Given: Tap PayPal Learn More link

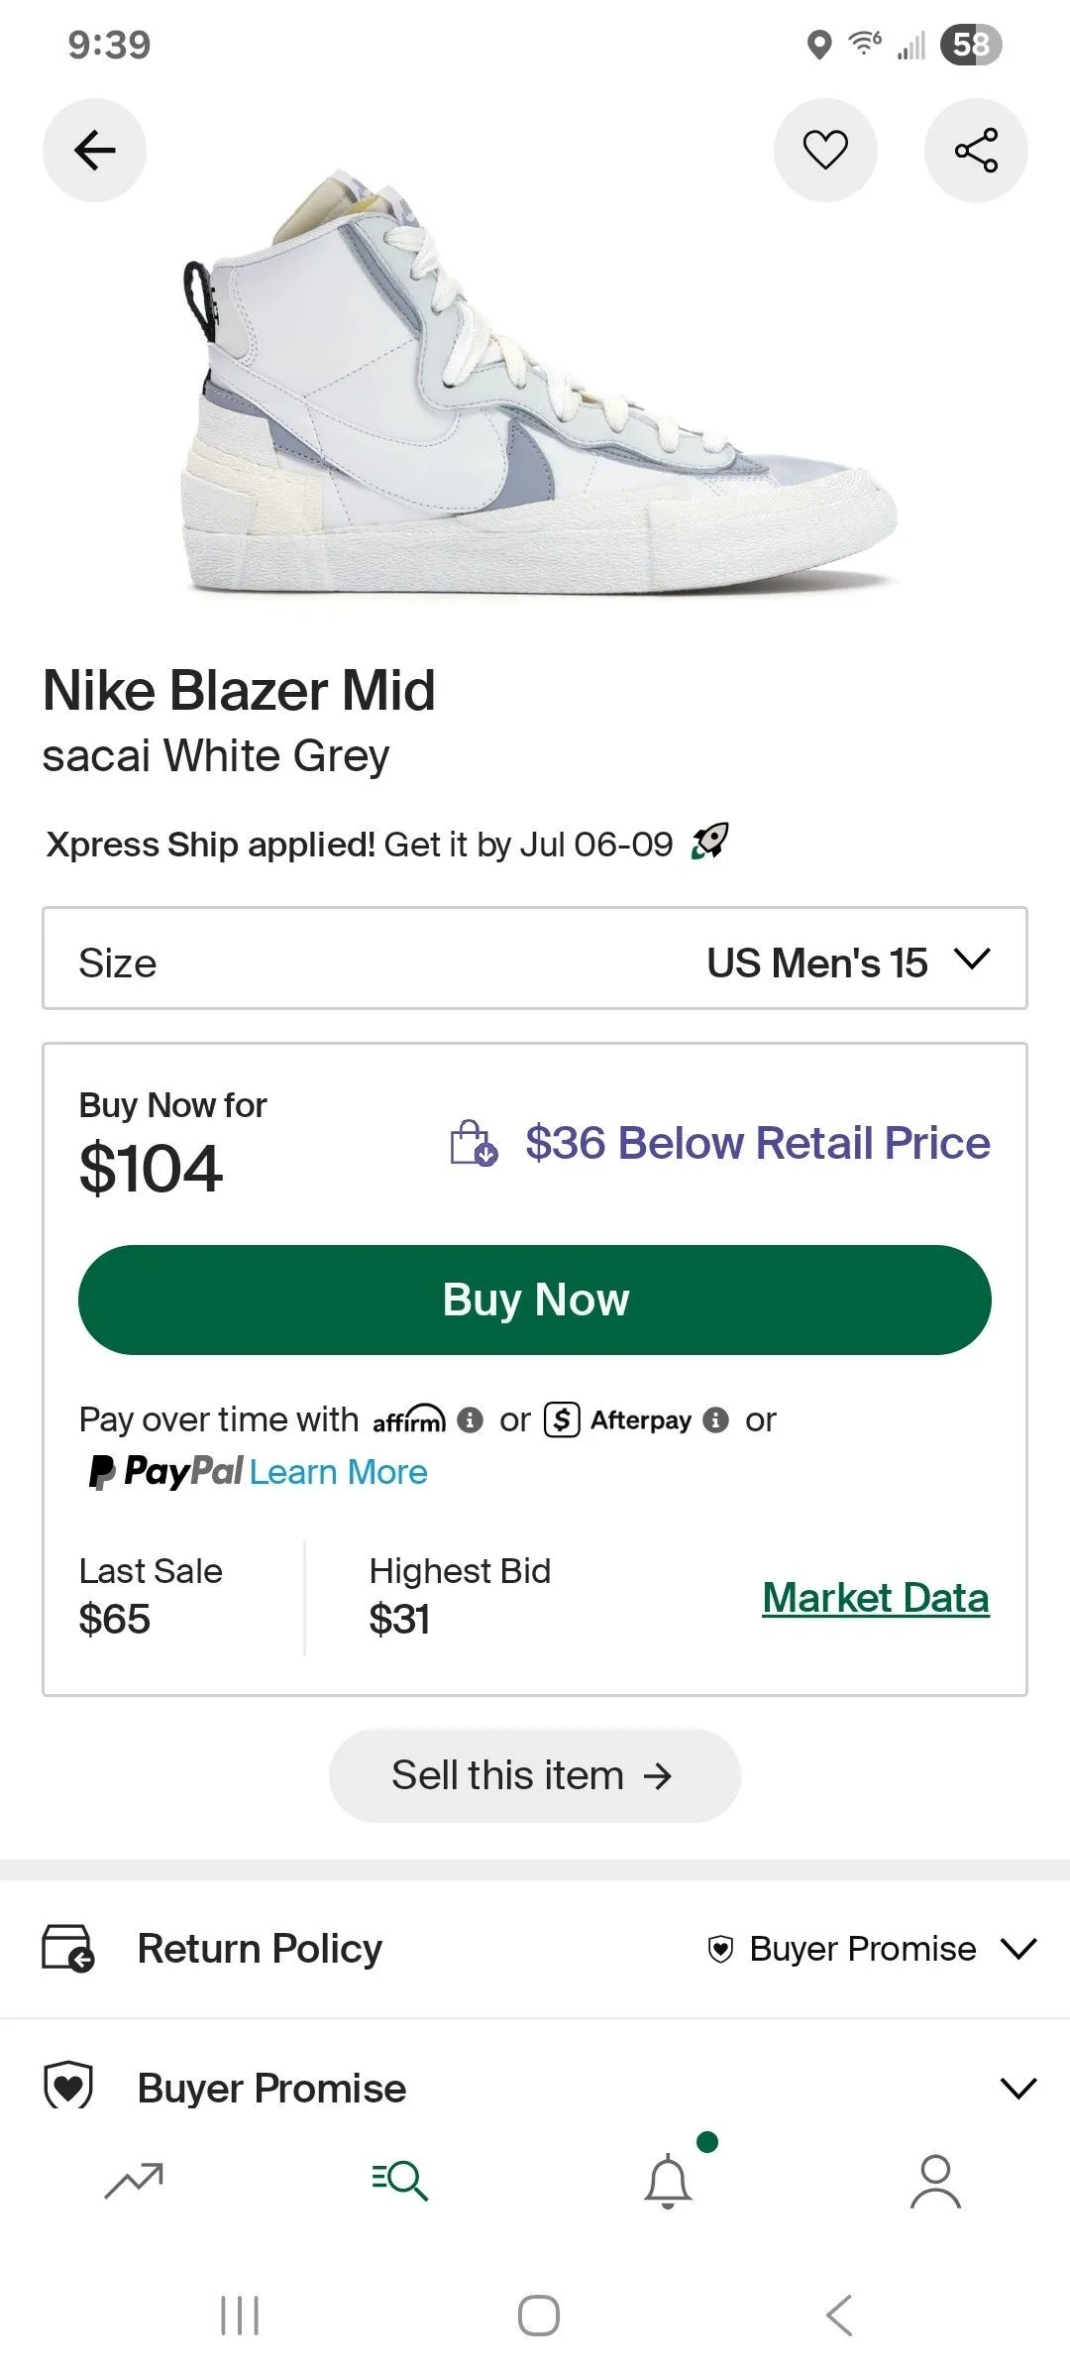Looking at the screenshot, I should [338, 1472].
